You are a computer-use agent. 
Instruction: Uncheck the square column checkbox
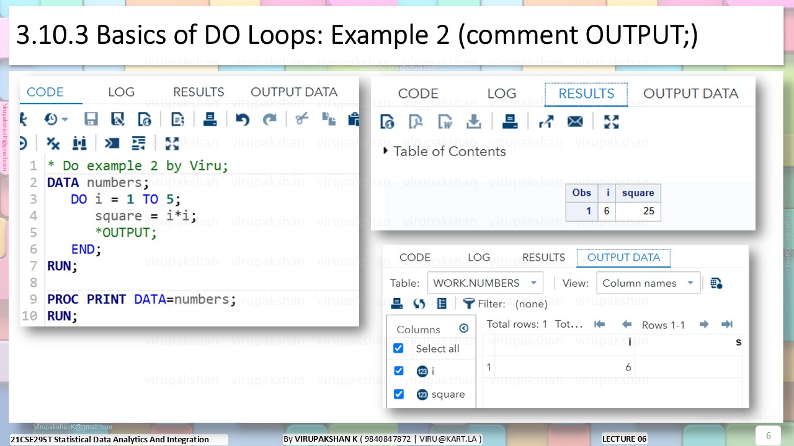point(399,394)
